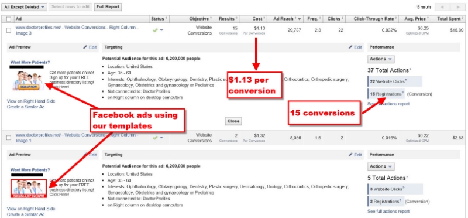This screenshot has width=468, height=218.
Task: Check the Image 3 ad row checkbox
Action: click(x=9, y=30)
